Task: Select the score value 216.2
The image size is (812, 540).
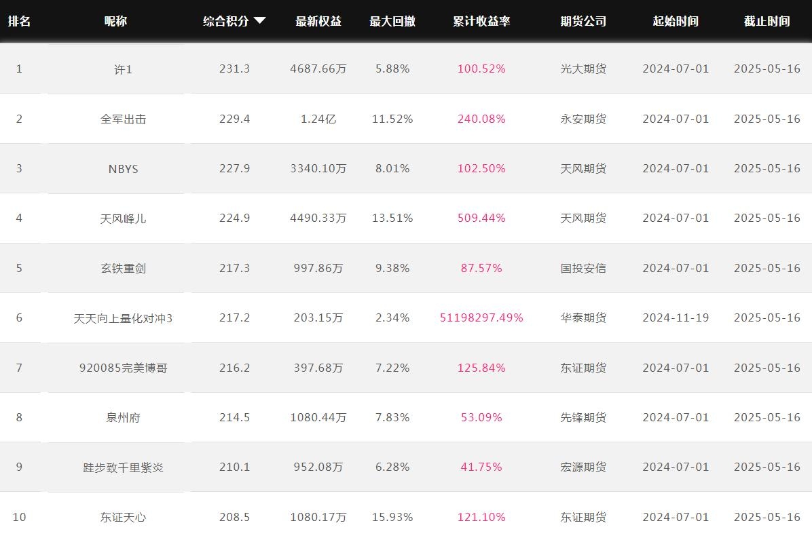Action: click(235, 368)
